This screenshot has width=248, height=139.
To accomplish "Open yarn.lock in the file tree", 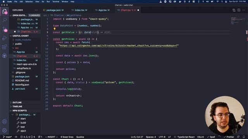I will 20,89.
